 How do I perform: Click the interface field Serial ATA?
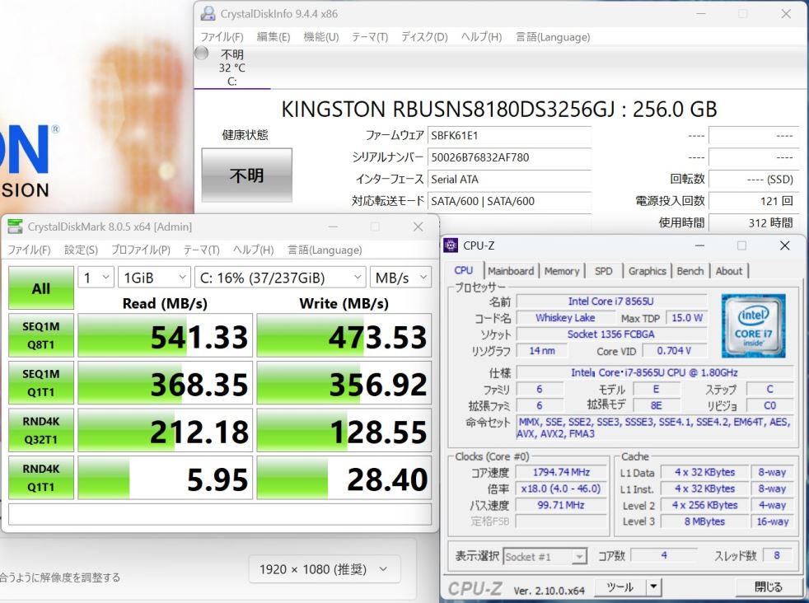click(509, 179)
